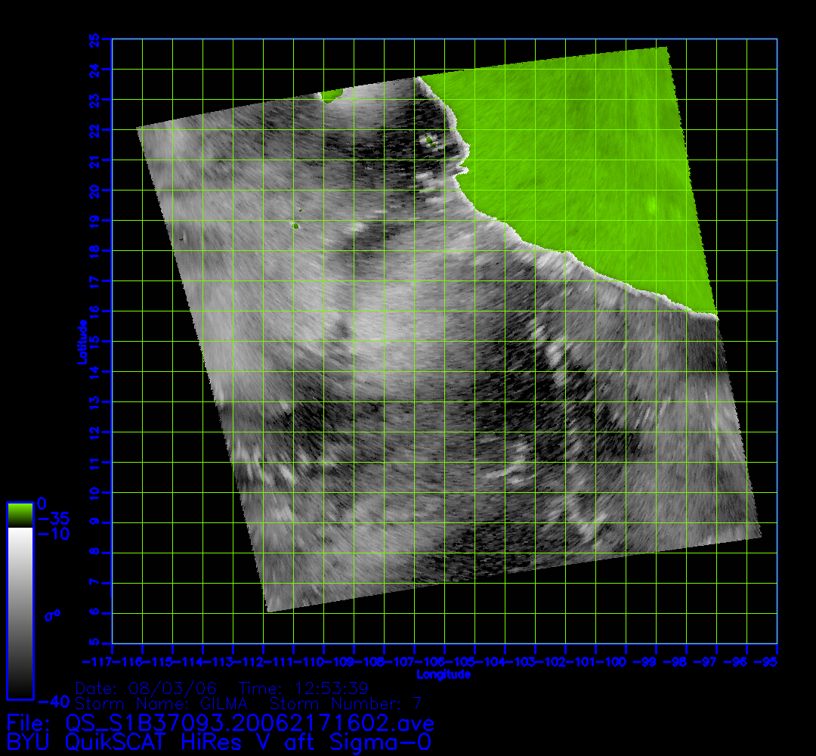
Task: Select the Longitude axis title
Action: [x=444, y=674]
